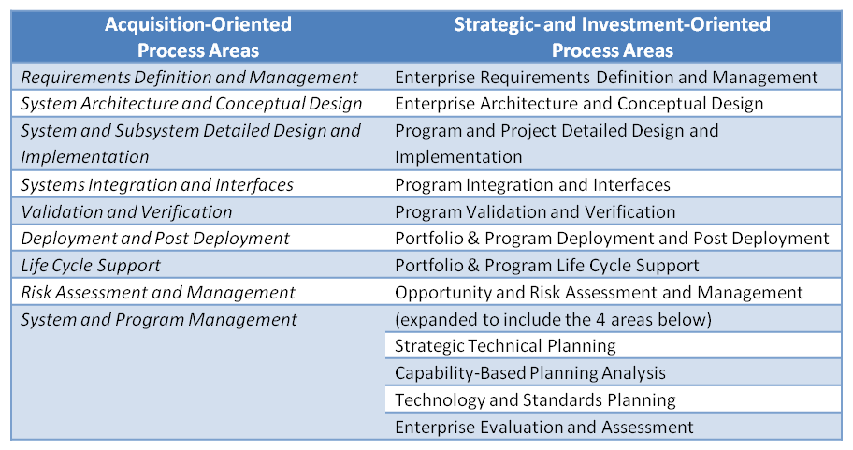This screenshot has height=450, width=853.
Task: Click the Acquisition-Oriented Process Areas header
Action: tap(198, 37)
